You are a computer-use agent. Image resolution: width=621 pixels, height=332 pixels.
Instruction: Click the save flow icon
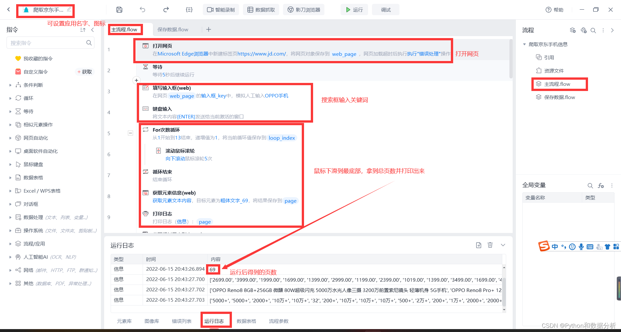[119, 10]
